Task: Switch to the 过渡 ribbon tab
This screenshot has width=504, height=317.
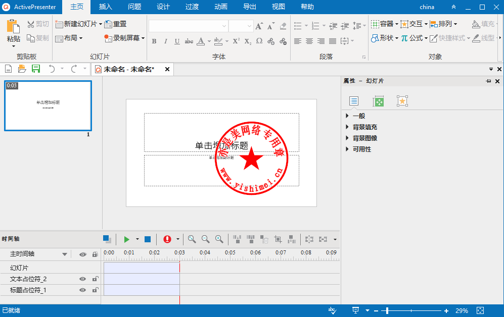Action: click(192, 7)
